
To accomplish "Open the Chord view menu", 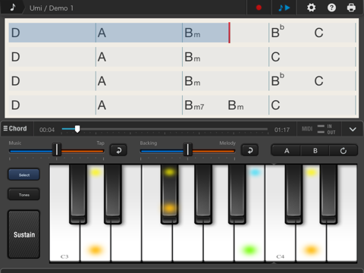I will coord(15,129).
